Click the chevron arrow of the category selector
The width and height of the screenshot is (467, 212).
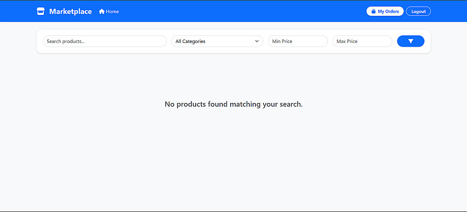point(257,41)
